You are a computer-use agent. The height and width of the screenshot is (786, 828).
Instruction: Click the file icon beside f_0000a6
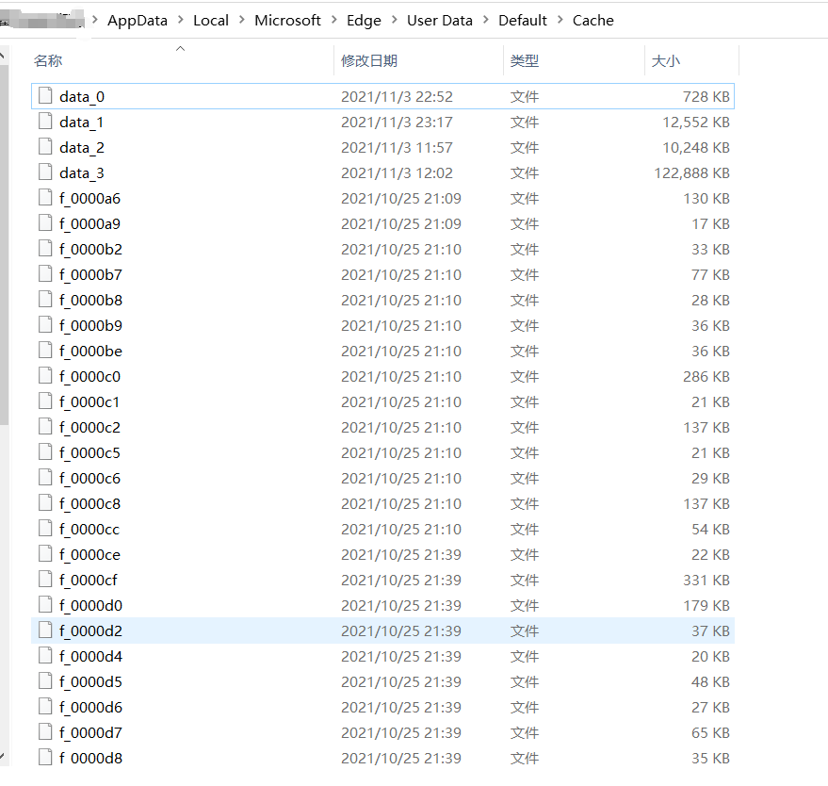point(45,198)
